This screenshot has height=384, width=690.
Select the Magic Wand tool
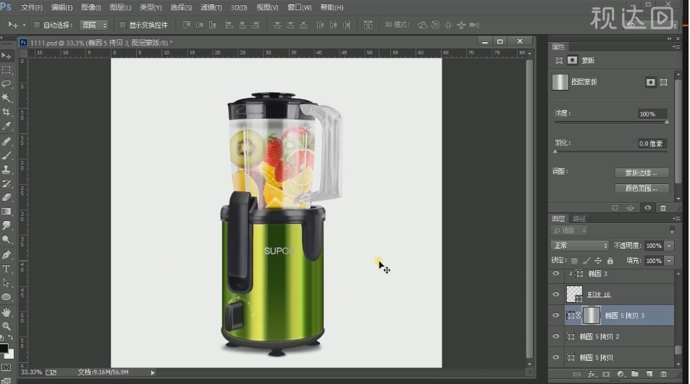(x=7, y=98)
